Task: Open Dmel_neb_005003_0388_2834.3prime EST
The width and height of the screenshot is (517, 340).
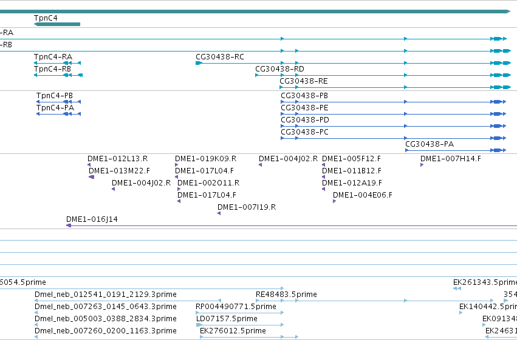Action: coord(36,325)
